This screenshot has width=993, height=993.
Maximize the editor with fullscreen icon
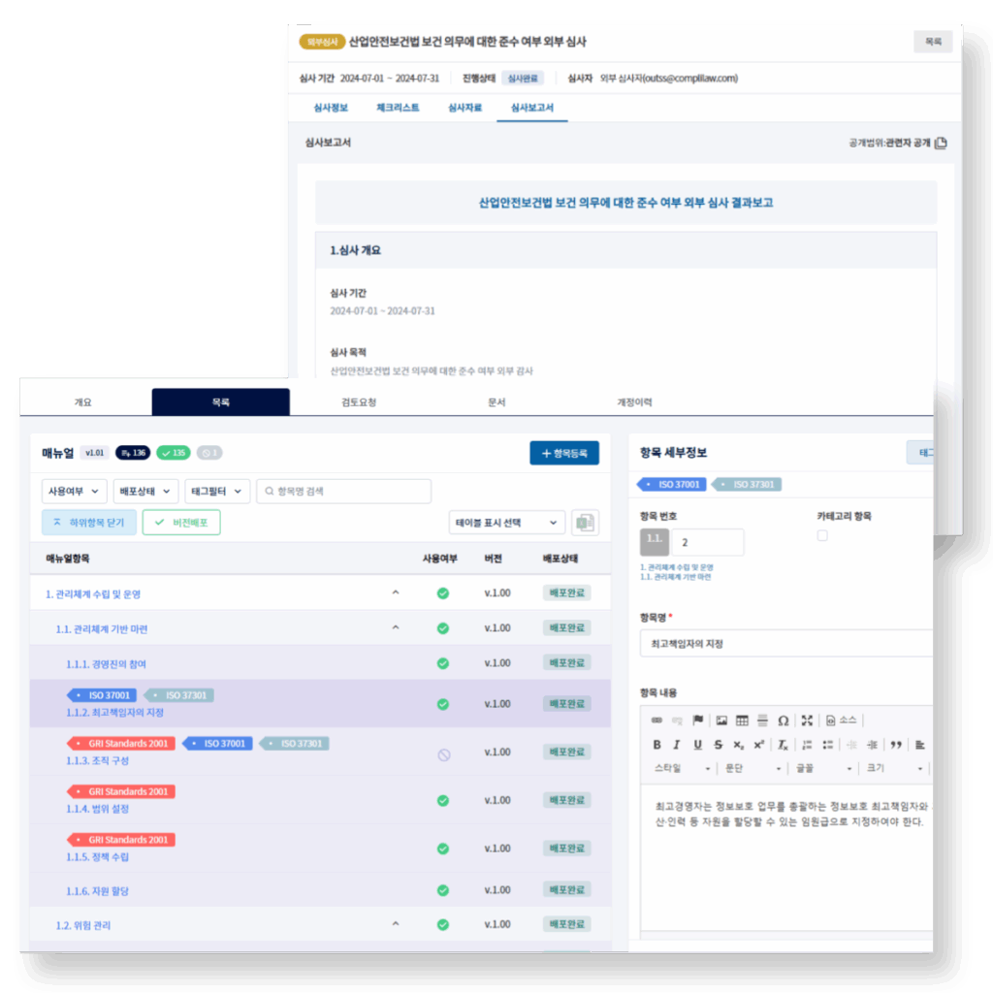[807, 721]
